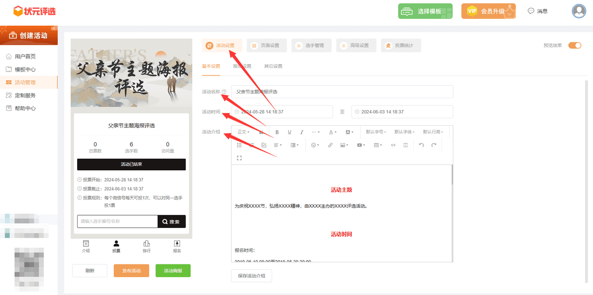View the 投票 voting preview icon
The width and height of the screenshot is (593, 295).
pos(116,246)
